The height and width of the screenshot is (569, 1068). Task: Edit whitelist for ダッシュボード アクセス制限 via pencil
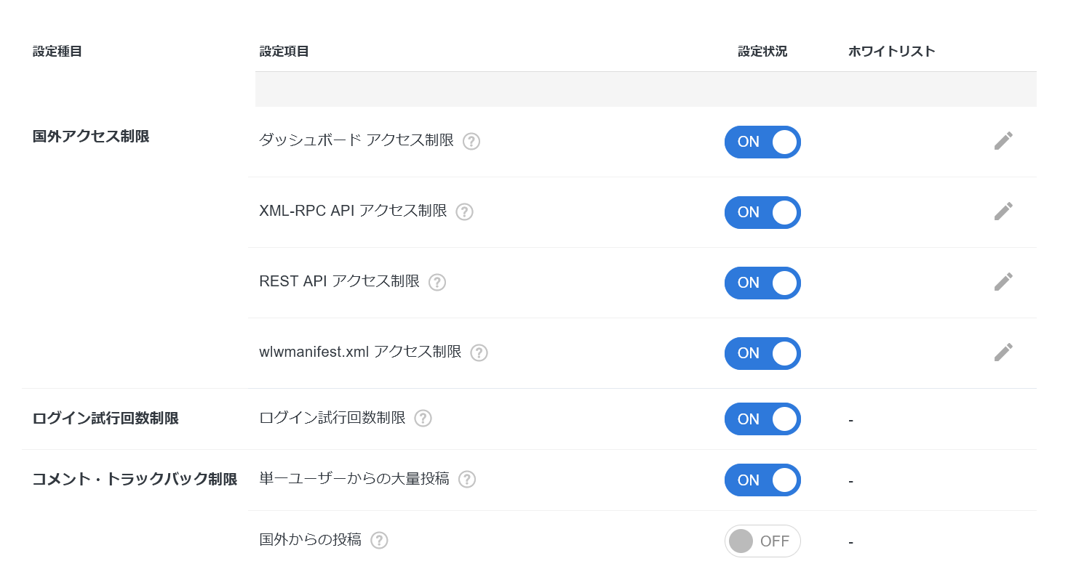[1003, 141]
